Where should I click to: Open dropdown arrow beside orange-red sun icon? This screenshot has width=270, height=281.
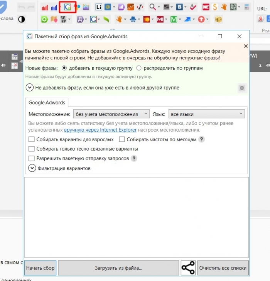point(152,19)
